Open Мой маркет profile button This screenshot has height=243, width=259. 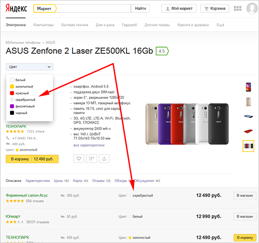tap(179, 8)
